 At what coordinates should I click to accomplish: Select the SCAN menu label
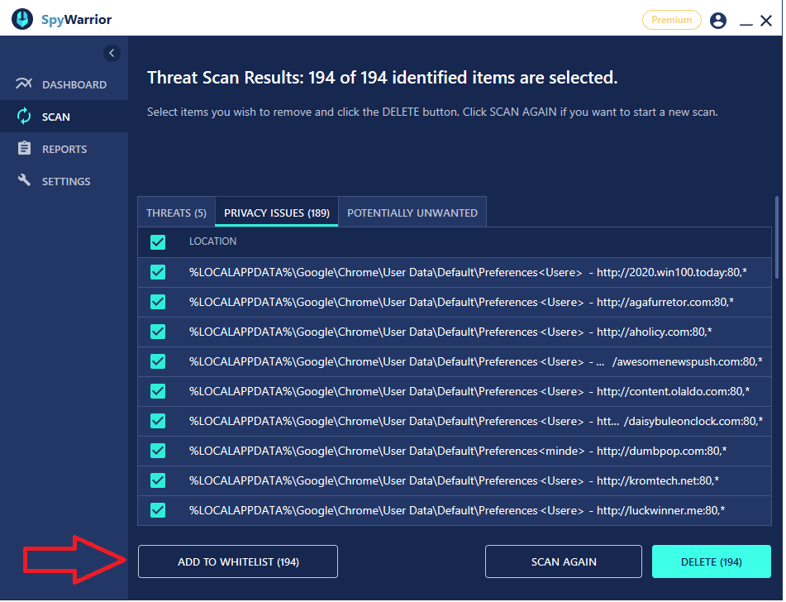pos(55,117)
